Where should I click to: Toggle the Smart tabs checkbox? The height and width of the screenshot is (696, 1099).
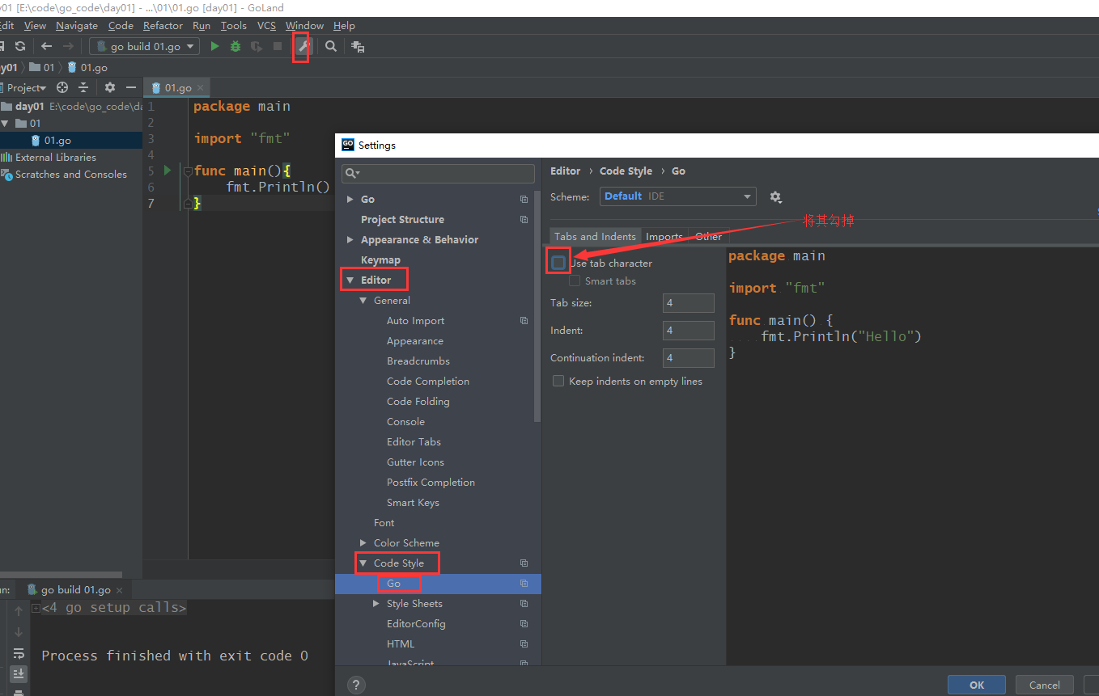tap(575, 281)
